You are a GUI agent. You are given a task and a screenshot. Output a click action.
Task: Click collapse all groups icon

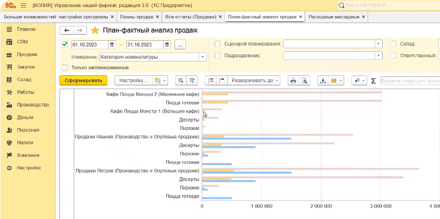click(x=222, y=80)
